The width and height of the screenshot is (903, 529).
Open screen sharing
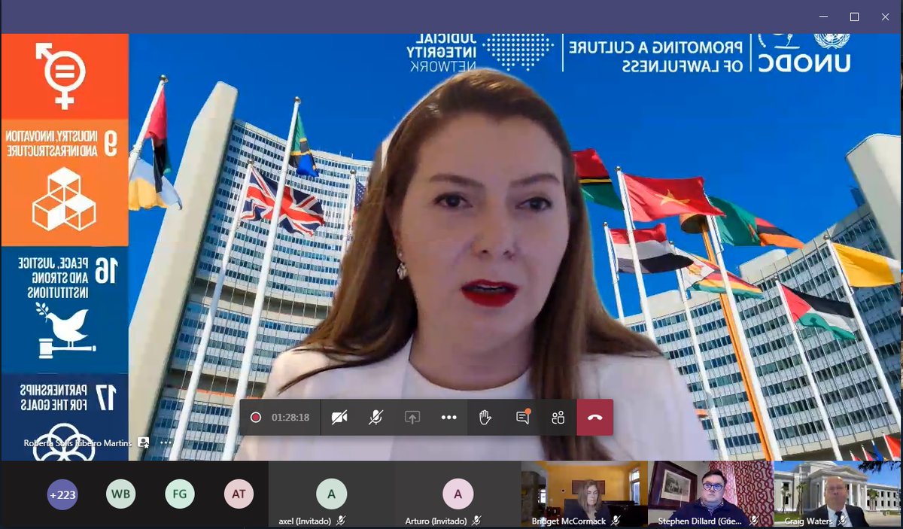click(412, 416)
